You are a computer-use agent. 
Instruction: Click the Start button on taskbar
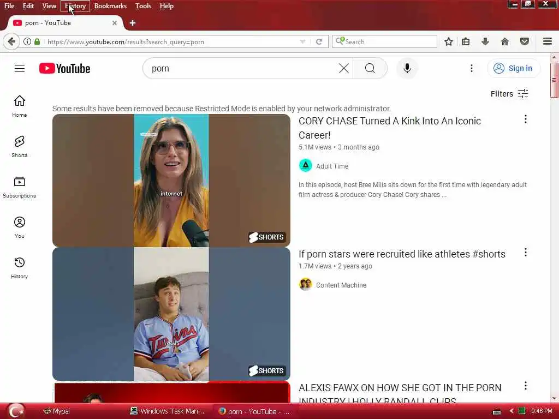(x=16, y=411)
